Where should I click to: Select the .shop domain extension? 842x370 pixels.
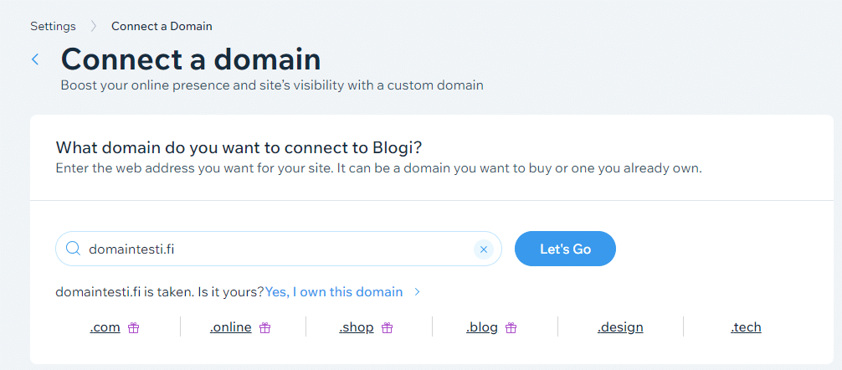coord(357,327)
